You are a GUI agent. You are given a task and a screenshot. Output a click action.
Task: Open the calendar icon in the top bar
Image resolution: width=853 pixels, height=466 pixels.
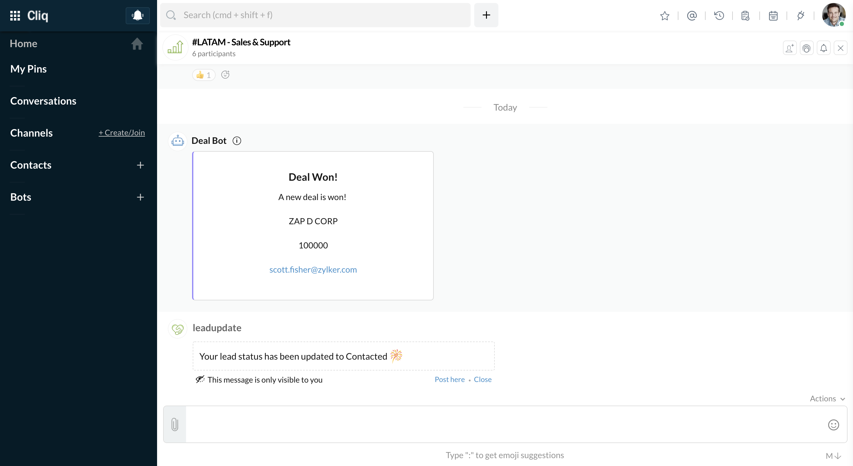[773, 16]
